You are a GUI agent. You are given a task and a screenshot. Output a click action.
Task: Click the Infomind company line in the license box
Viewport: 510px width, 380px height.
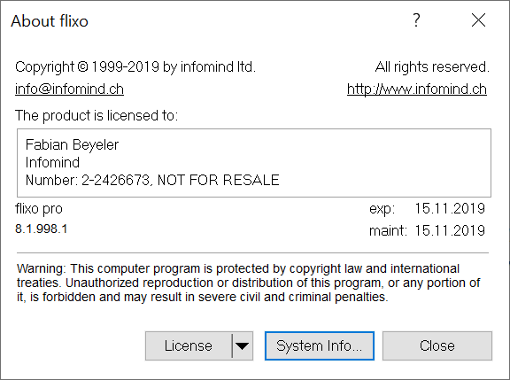pyautogui.click(x=52, y=162)
